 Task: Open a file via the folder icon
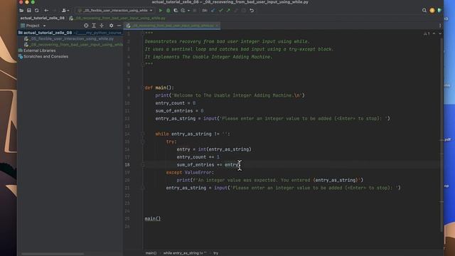pos(21,11)
